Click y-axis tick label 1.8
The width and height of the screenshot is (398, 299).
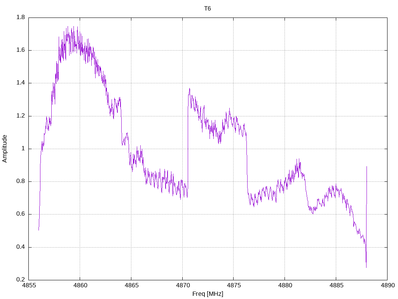point(21,17)
